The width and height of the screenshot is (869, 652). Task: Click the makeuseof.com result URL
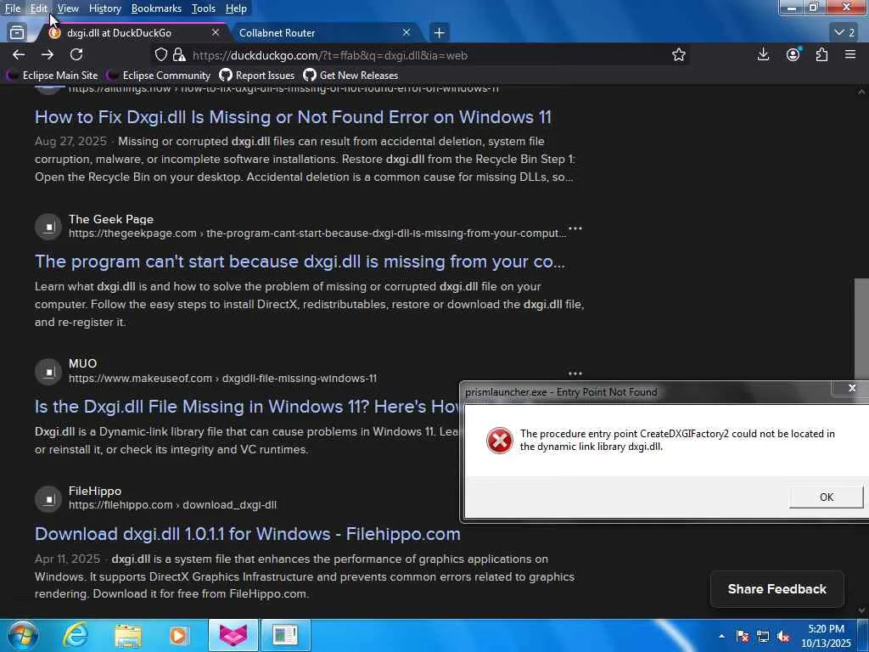(x=223, y=379)
